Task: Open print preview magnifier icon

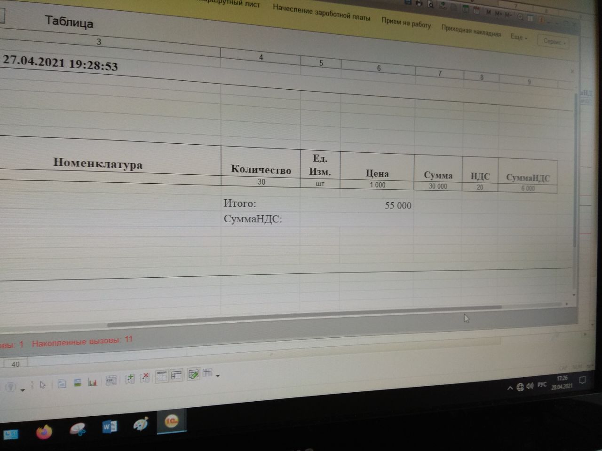Action: click(430, 5)
